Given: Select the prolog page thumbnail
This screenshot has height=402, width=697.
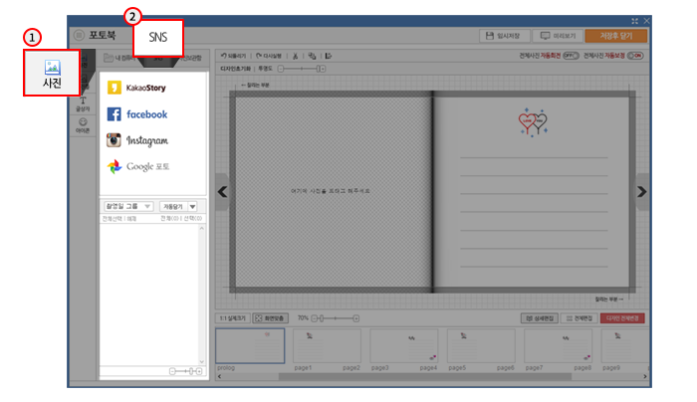Looking at the screenshot, I should click(250, 346).
